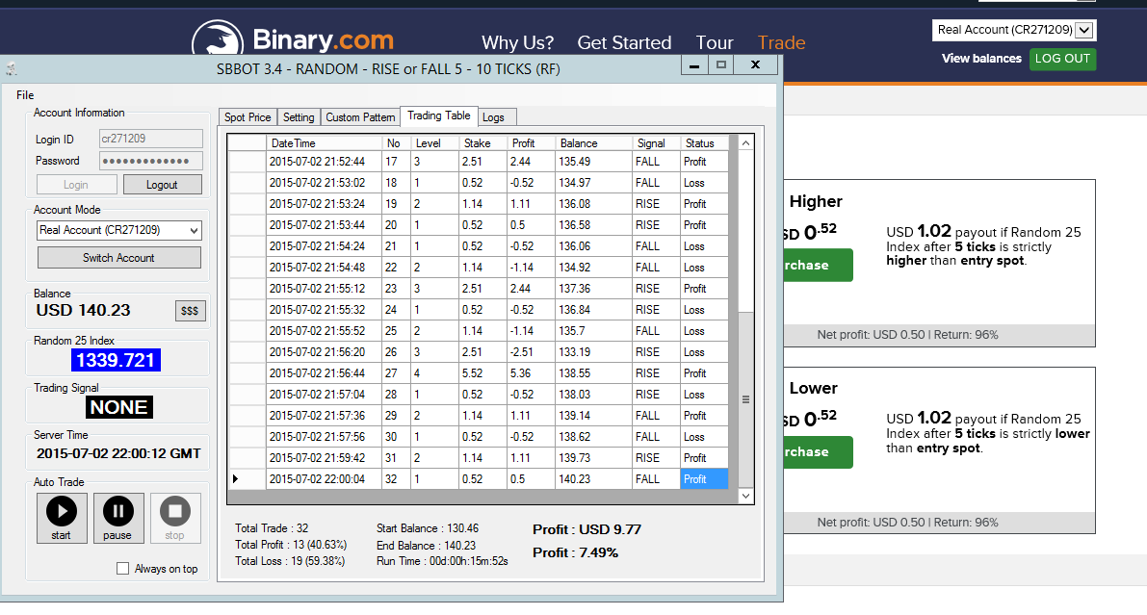Click the trading table scroll down arrow
1147x615 pixels.
tap(745, 496)
